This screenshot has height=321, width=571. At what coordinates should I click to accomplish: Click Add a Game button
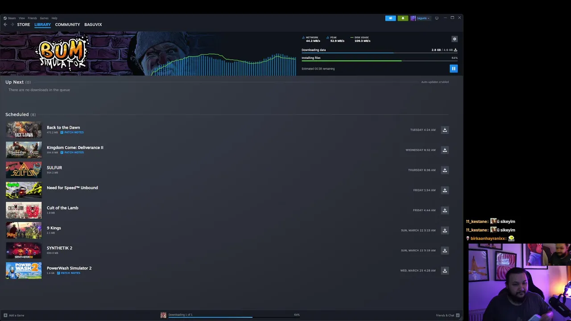14,315
